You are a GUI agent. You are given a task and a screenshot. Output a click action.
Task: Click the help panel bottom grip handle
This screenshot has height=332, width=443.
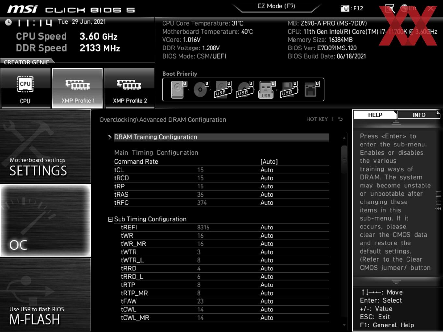[x=396, y=282]
